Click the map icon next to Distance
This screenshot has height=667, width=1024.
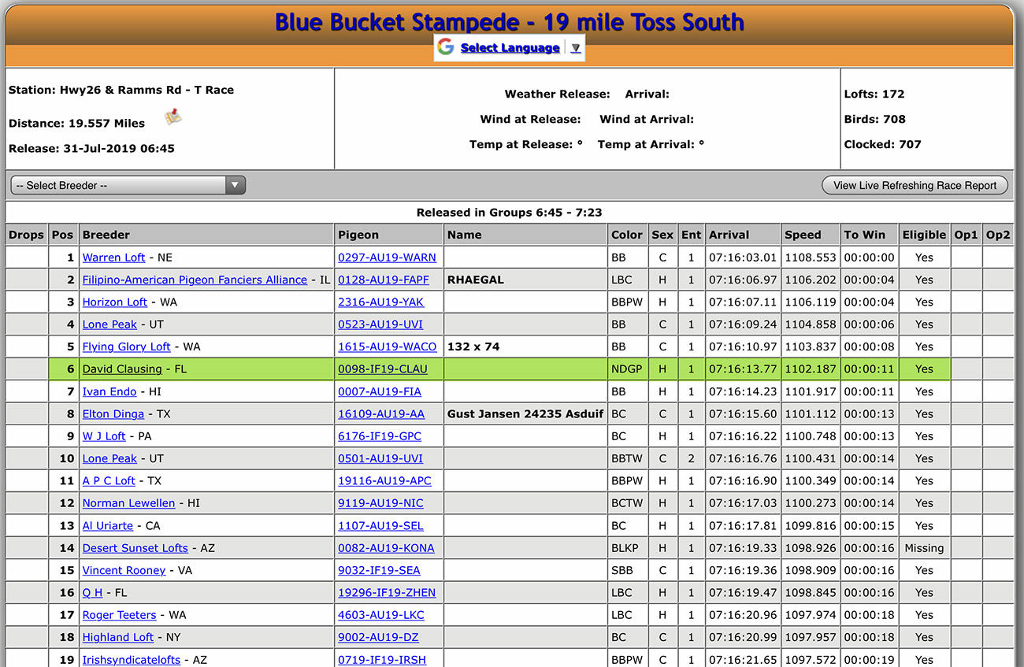(x=173, y=117)
